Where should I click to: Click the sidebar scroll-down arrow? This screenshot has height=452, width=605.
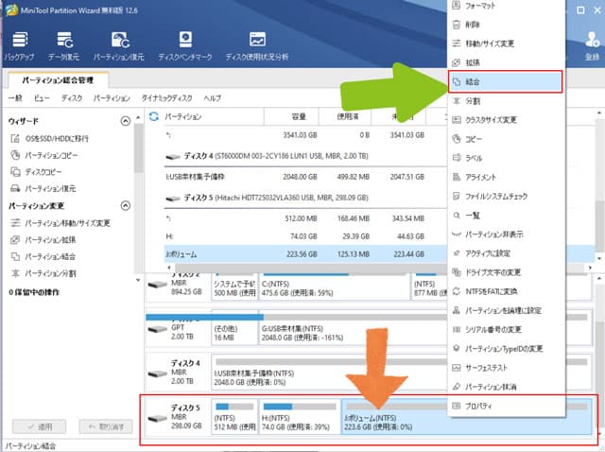coord(138,280)
